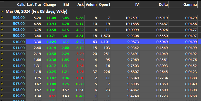This screenshot has height=101, width=201.
Task: Expand the 506.00 strike row arrow
Action: (2, 17)
